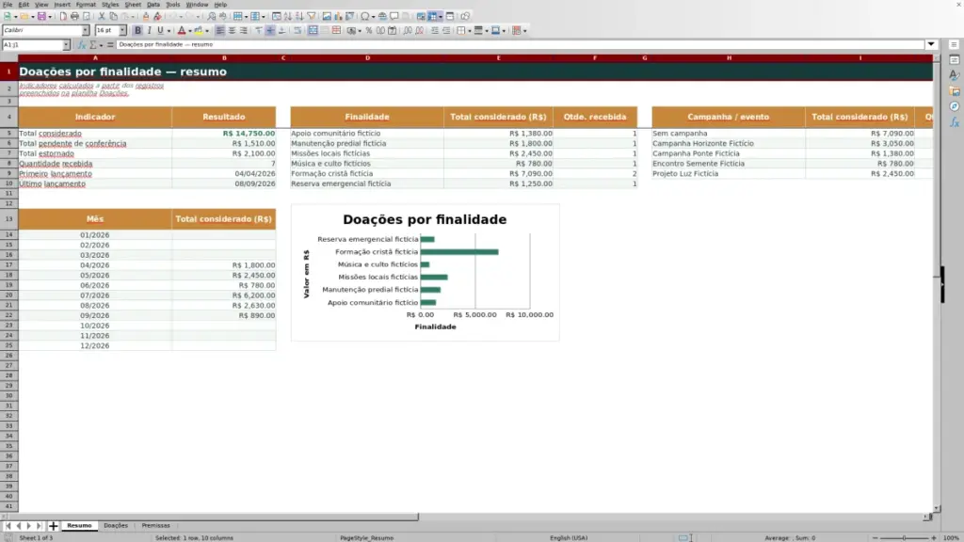
Task: Open the Insert menu
Action: pyautogui.click(x=62, y=5)
